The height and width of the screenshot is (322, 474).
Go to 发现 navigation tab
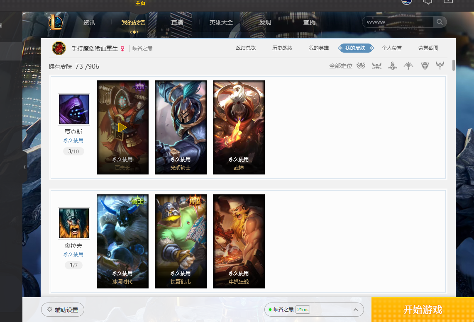[265, 22]
